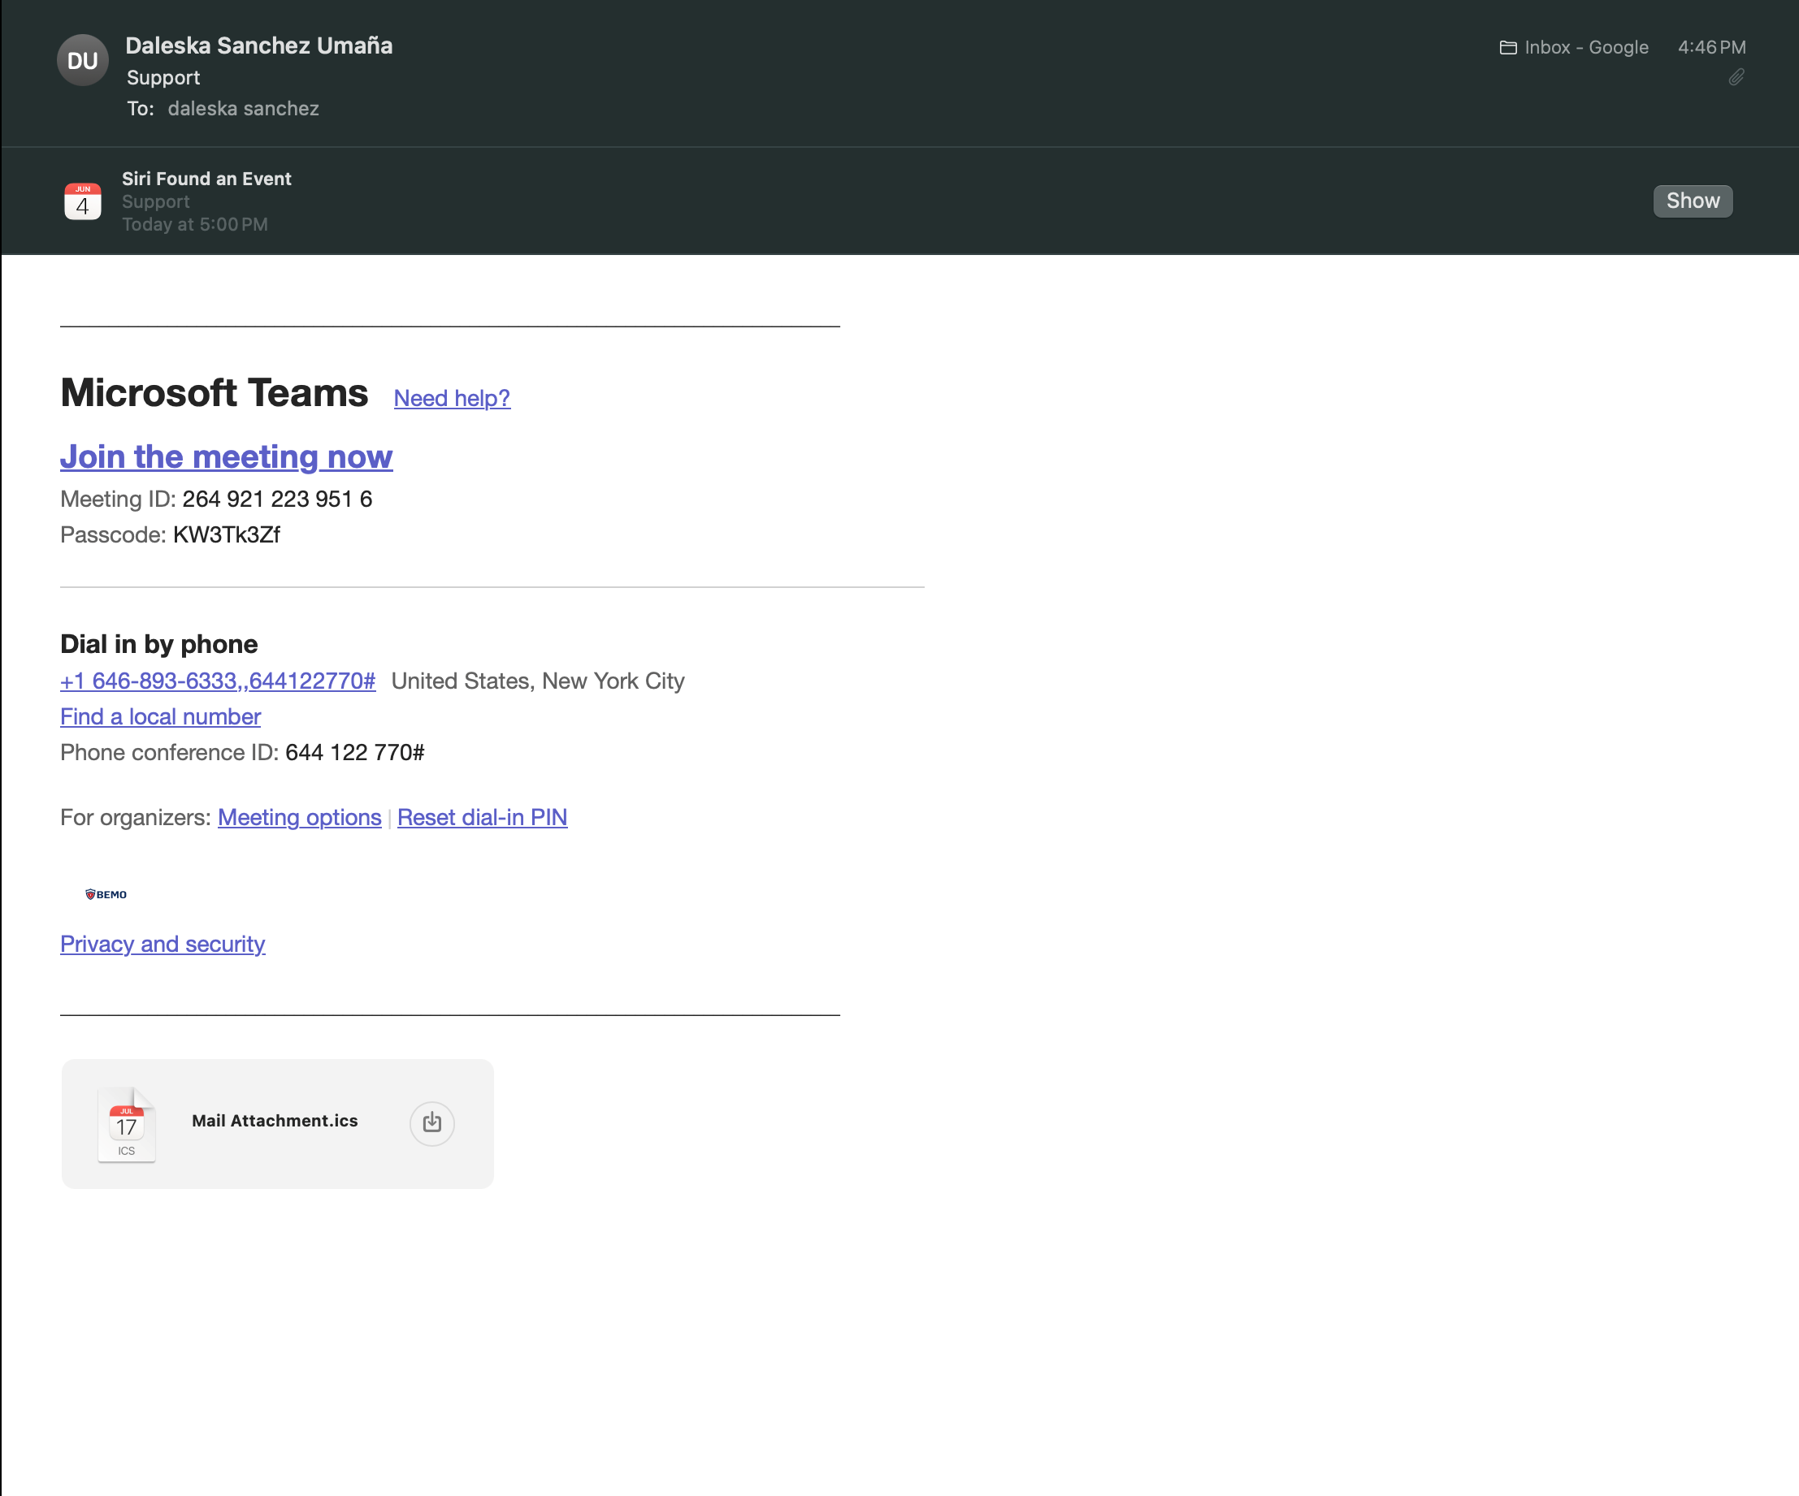
Task: Click the Microsoft Teams heading
Action: pos(215,393)
